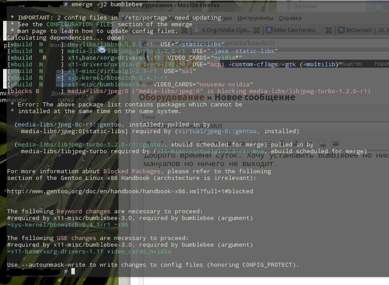Close the Mike Savchenko Firefox tab
This screenshot has height=285, width=389.
pyautogui.click(x=329, y=30)
